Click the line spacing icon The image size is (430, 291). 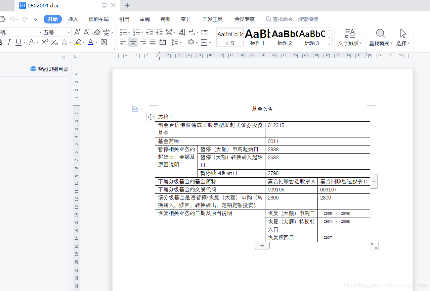[x=175, y=42]
